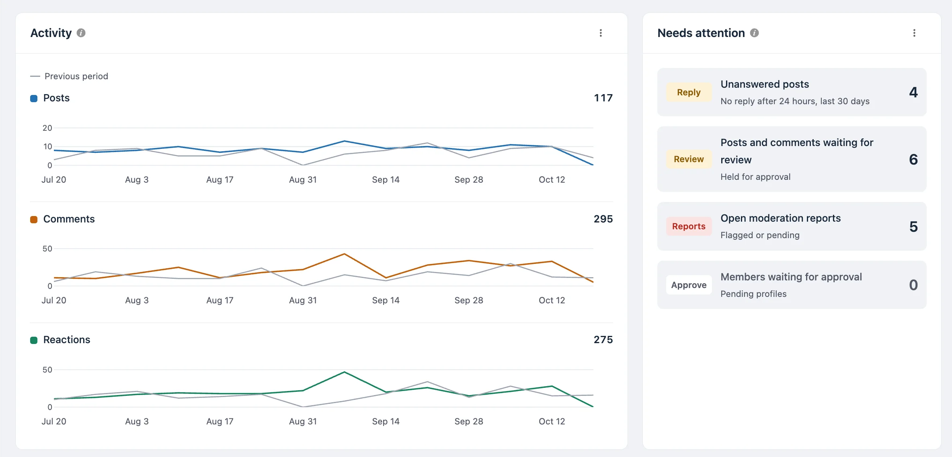Click the Sep 14 label on Comments chart
Viewport: 952px width, 457px height.
tap(386, 301)
